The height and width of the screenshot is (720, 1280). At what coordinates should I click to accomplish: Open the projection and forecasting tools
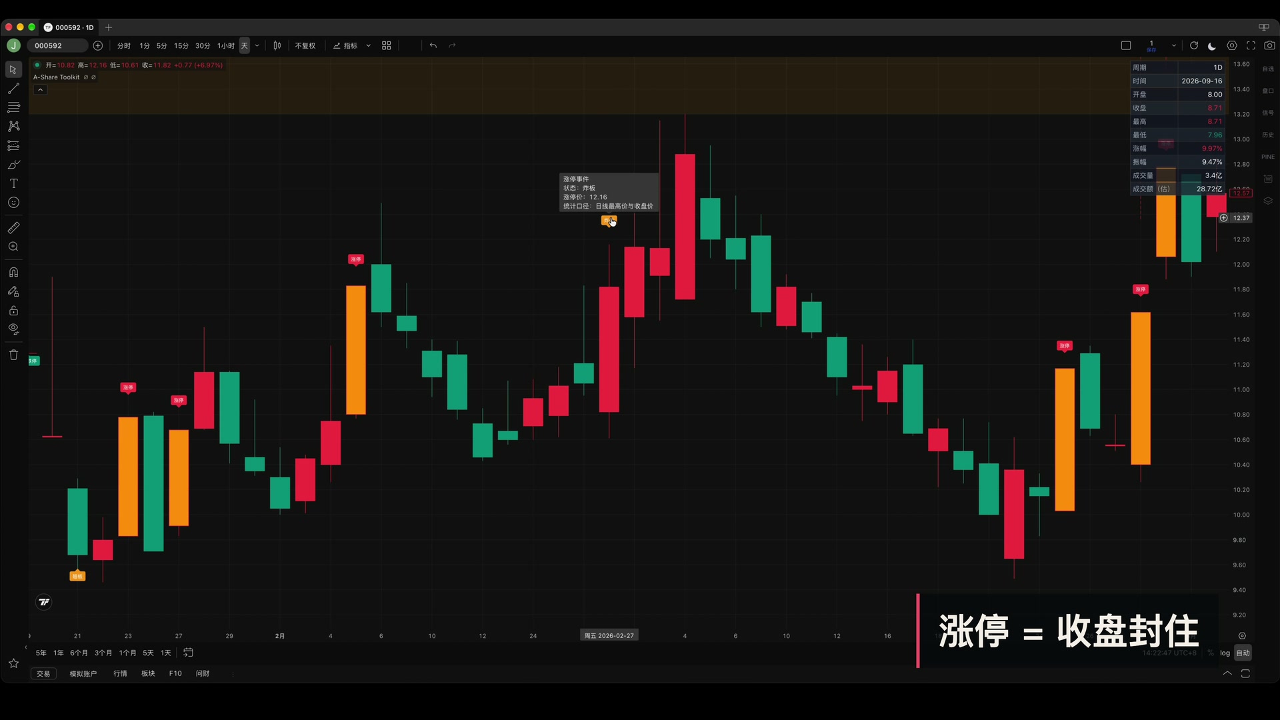(x=13, y=145)
